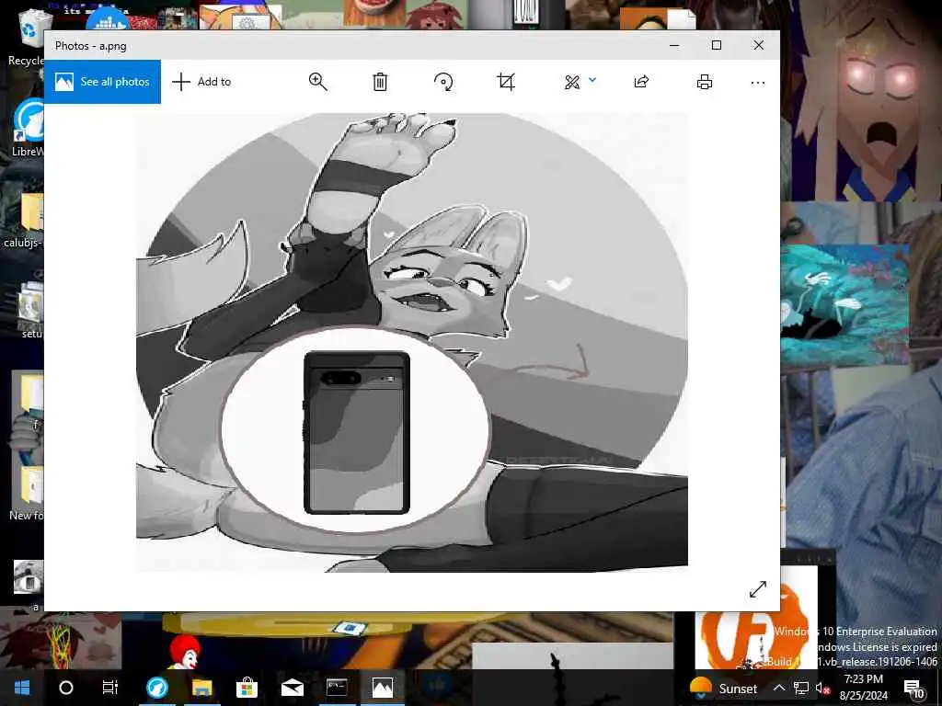Click the displayed image in Photos viewer
942x706 pixels.
pyautogui.click(x=411, y=342)
